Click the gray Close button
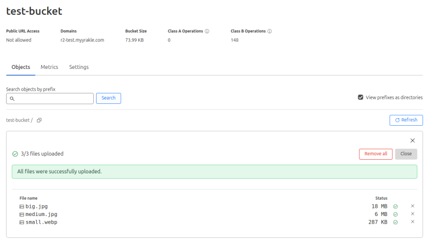The image size is (439, 239). (406, 154)
